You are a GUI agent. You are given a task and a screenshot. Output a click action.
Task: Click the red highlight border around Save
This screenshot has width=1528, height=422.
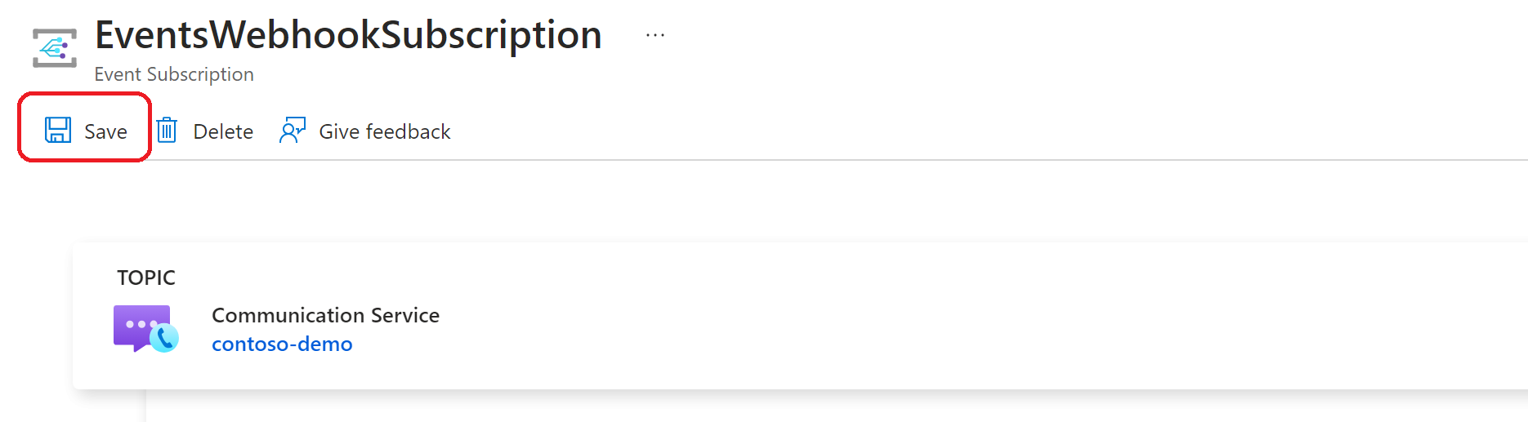[x=84, y=95]
